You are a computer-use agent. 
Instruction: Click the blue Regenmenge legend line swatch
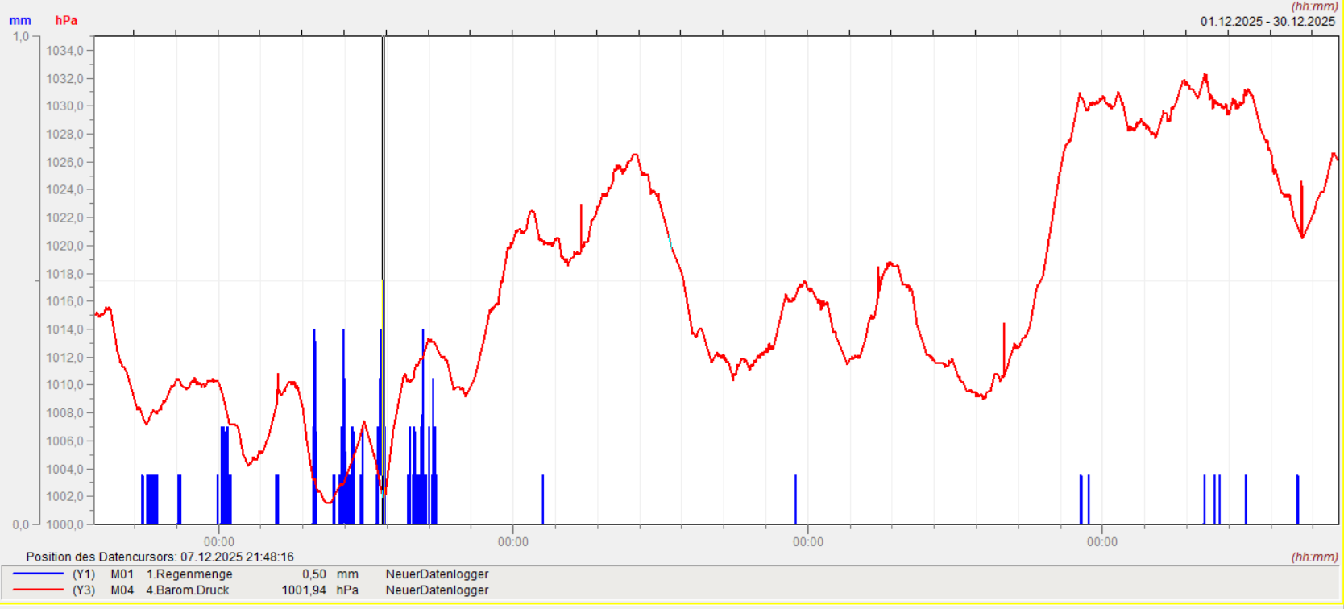point(38,574)
